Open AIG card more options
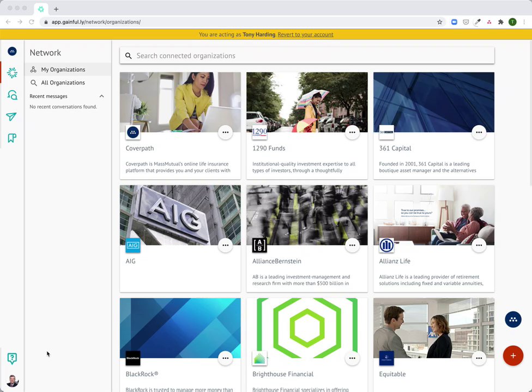 coord(225,246)
